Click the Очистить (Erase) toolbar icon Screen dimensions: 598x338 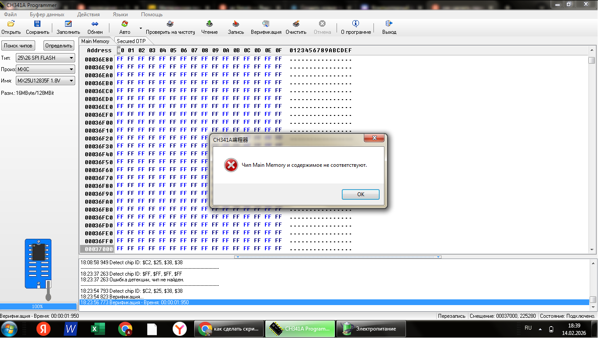296,24
